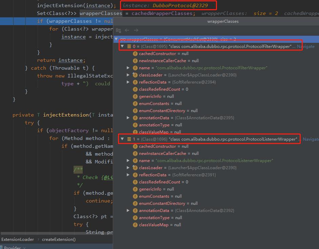Viewport: 319px width, 249px height.
Task: Click field icon of newInstanceCallerCache under ProtocolListenerWrapper
Action: (x=135, y=154)
